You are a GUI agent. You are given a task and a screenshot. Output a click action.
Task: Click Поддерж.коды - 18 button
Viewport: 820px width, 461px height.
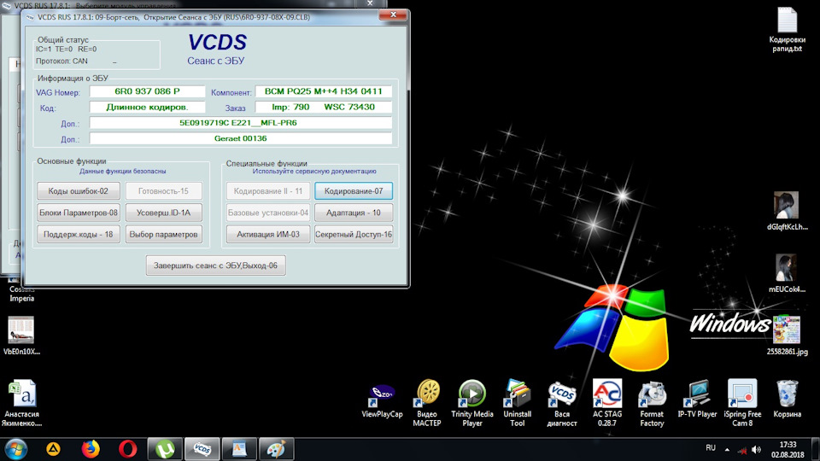pos(79,234)
